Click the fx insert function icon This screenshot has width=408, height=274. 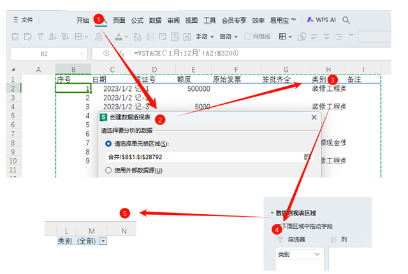(122, 53)
